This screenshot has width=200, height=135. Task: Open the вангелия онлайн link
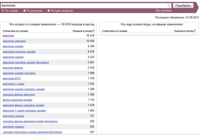click(x=13, y=46)
